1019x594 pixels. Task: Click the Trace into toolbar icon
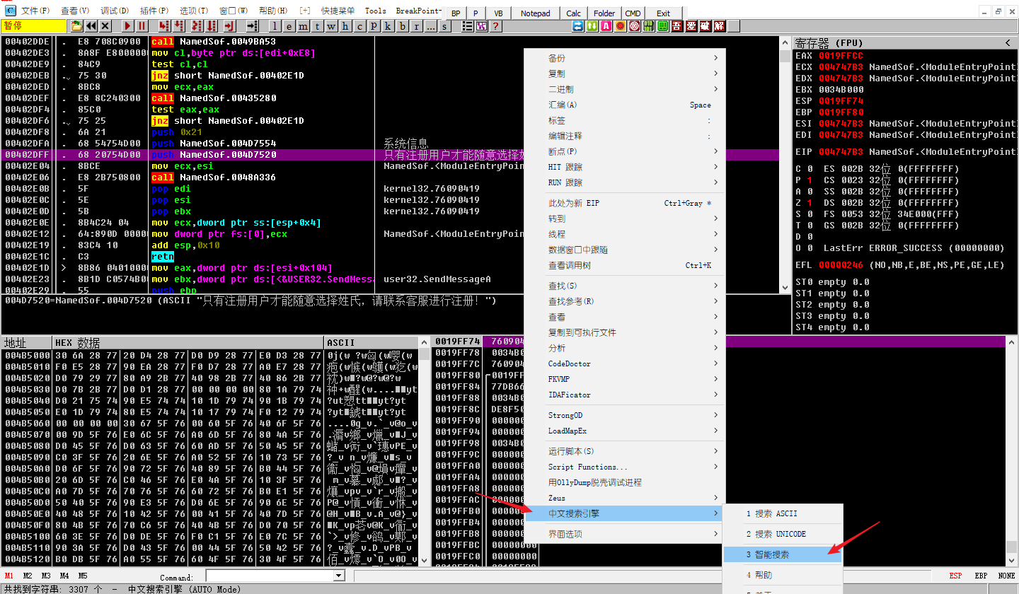197,26
